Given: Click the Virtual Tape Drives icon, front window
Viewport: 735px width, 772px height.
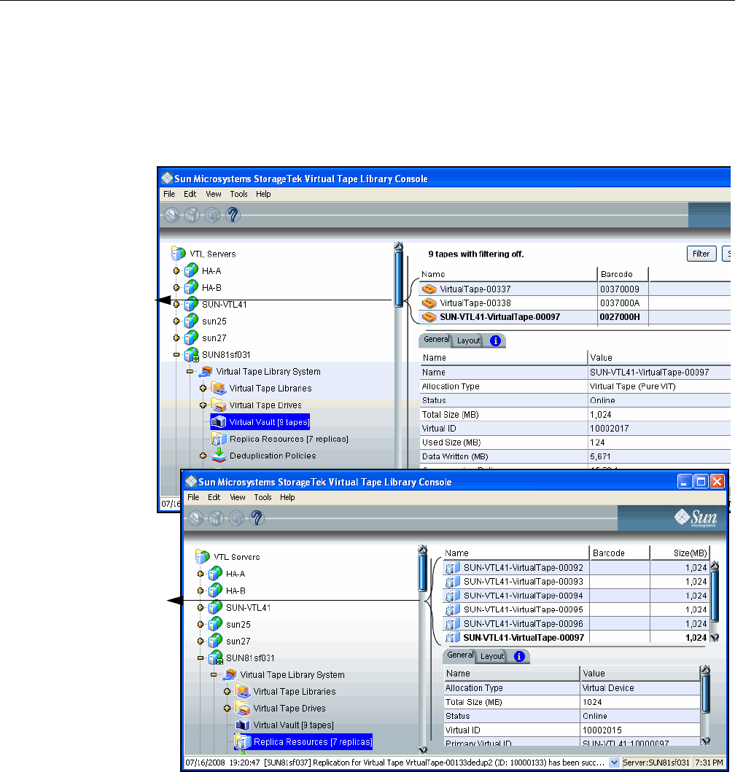Looking at the screenshot, I should click(x=243, y=708).
